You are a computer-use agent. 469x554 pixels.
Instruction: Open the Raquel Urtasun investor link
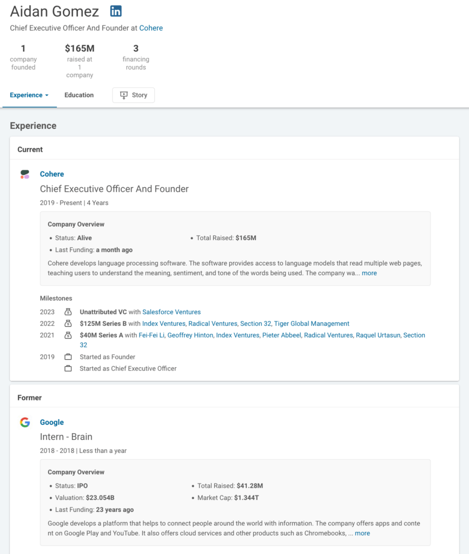click(378, 335)
